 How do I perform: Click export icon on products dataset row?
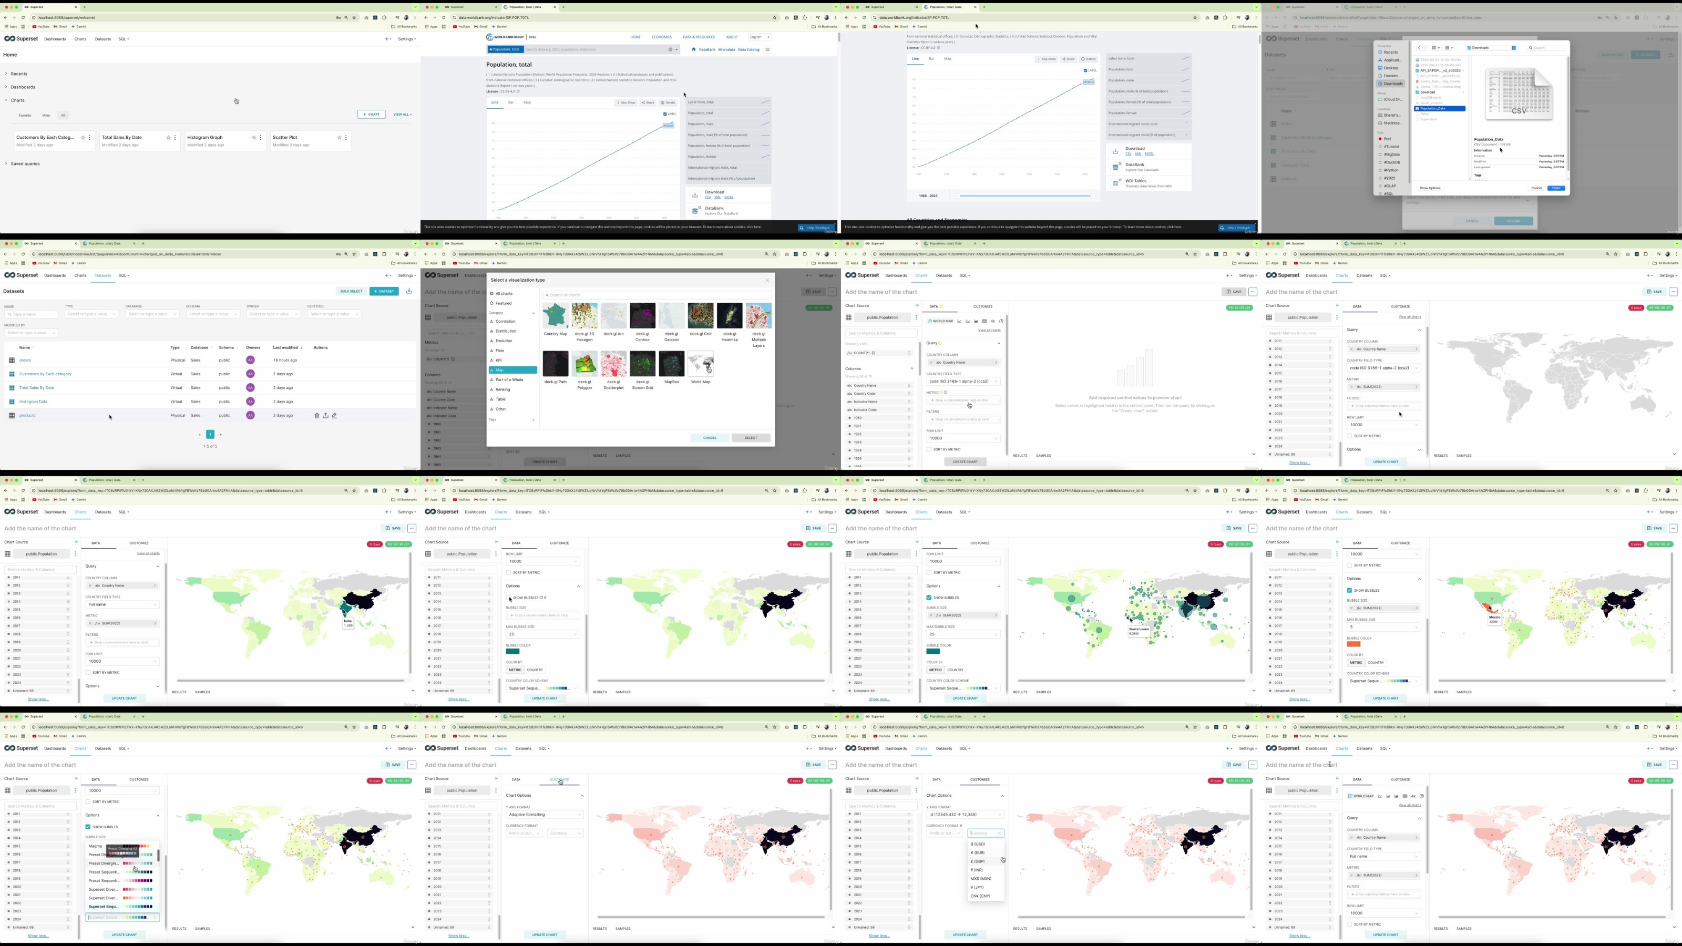tap(325, 415)
